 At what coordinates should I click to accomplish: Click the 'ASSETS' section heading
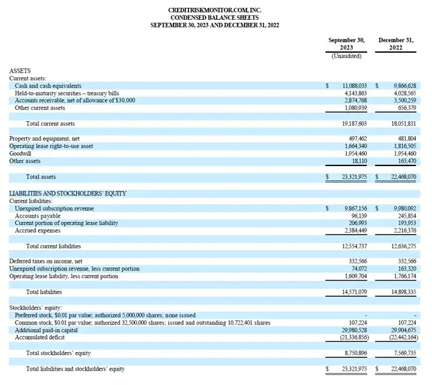coord(20,71)
